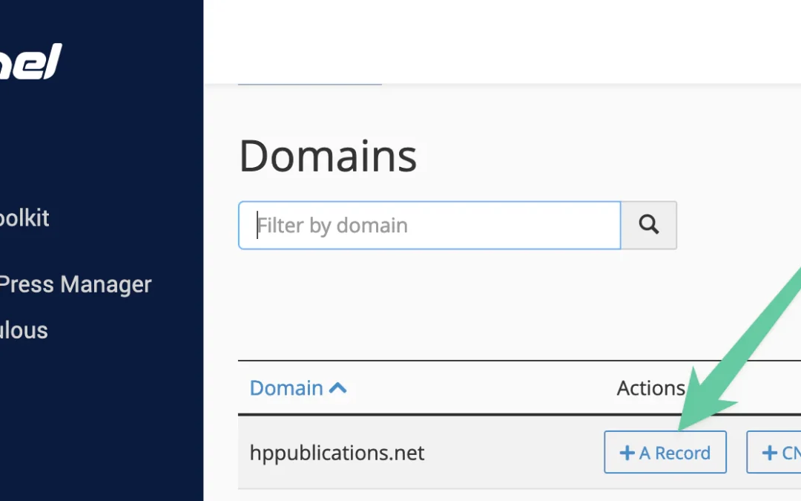Viewport: 801px width, 501px height.
Task: Expand options under the Domain column header
Action: 286,387
